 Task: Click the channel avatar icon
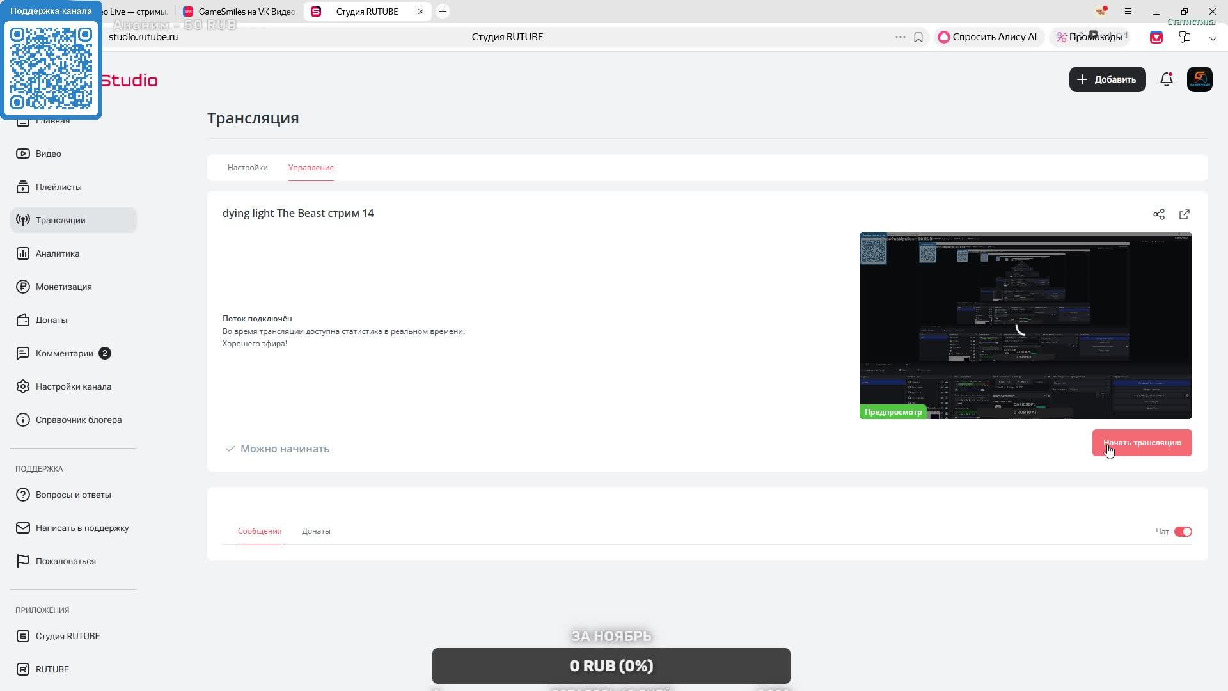tap(1199, 79)
